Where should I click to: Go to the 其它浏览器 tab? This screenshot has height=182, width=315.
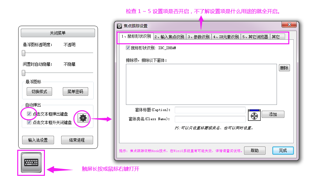tap(255, 37)
